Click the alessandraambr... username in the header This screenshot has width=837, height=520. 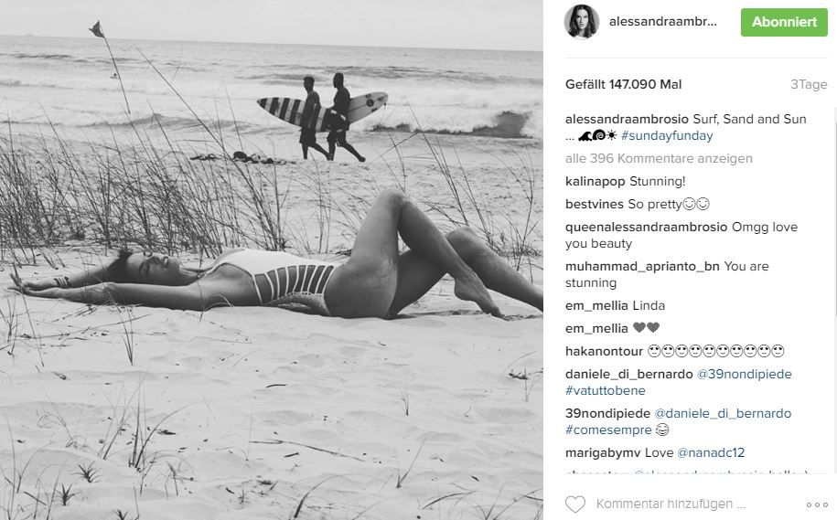tap(663, 22)
